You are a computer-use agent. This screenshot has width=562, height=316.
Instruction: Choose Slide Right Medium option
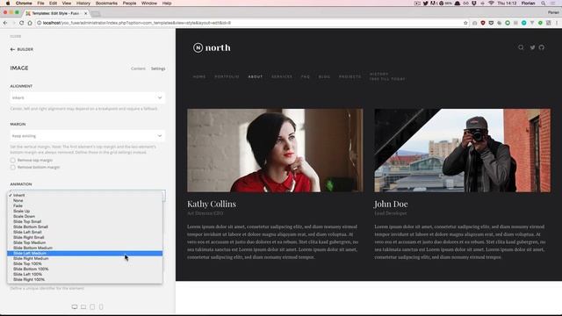(x=84, y=258)
